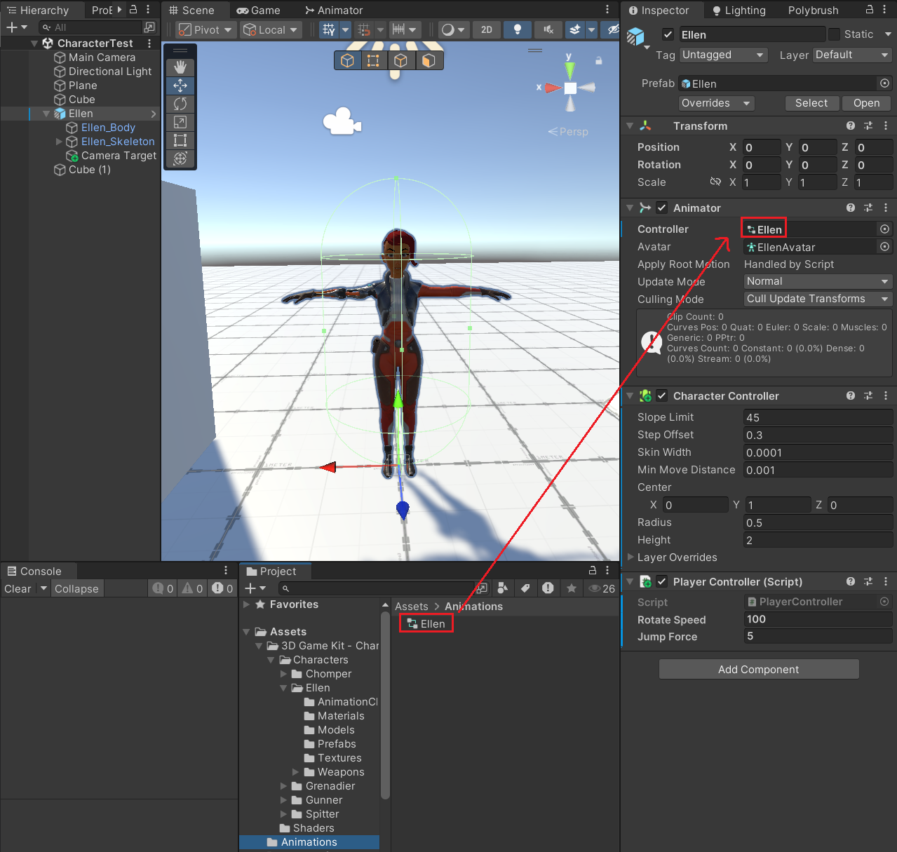This screenshot has height=852, width=897.
Task: Select the Rect tool
Action: (180, 140)
